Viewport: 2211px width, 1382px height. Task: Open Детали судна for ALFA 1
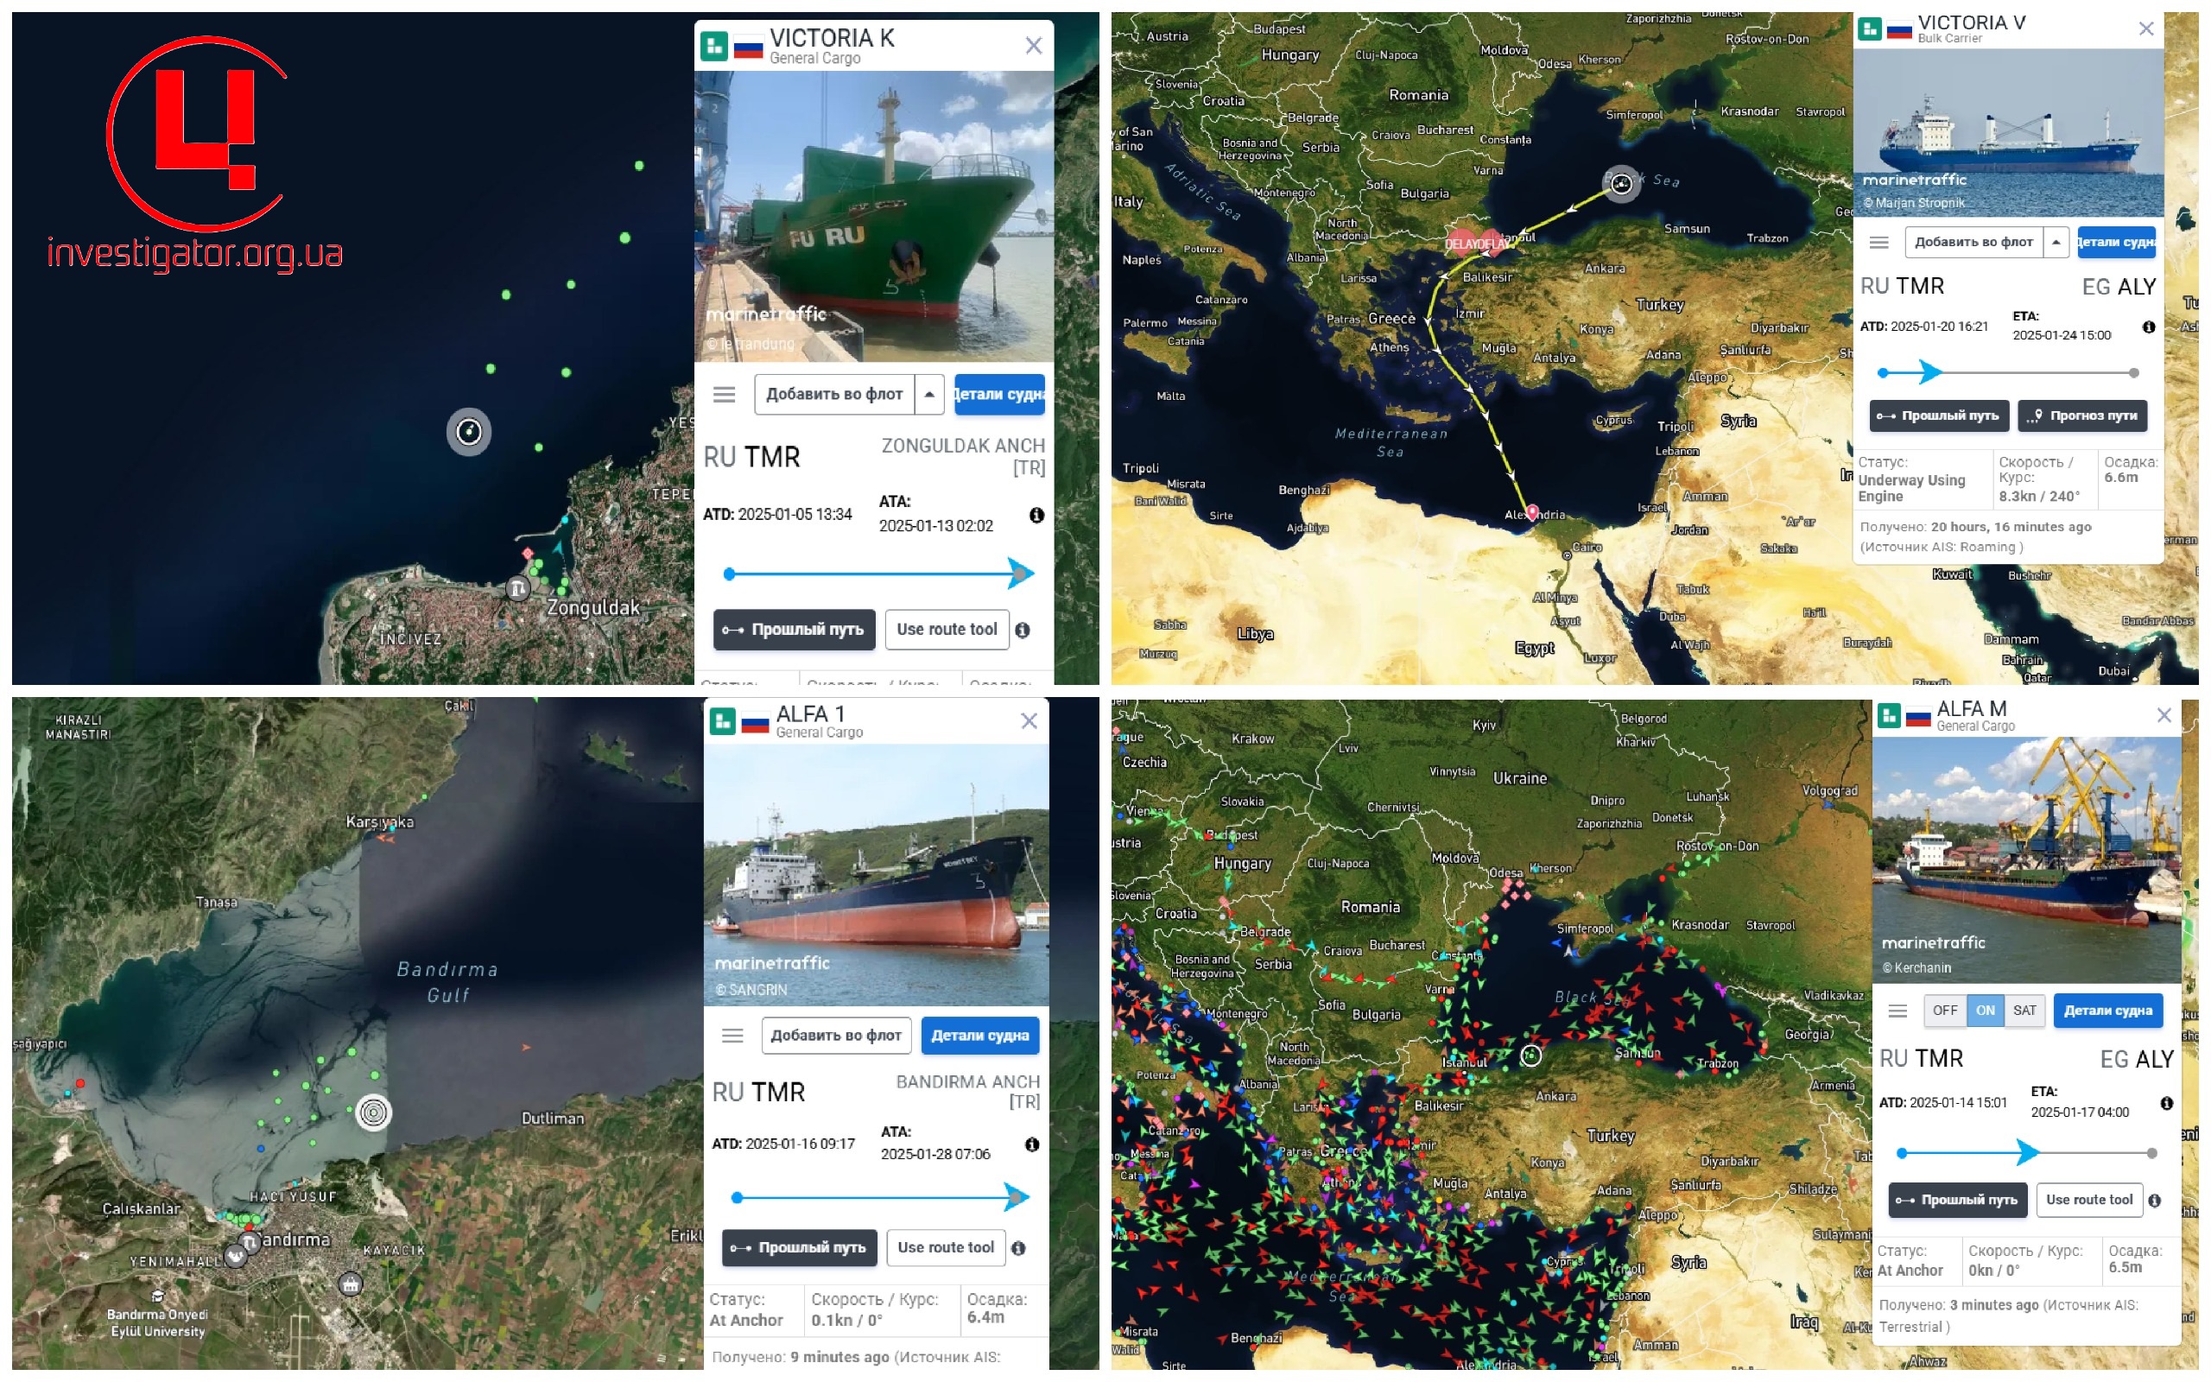pos(979,1036)
